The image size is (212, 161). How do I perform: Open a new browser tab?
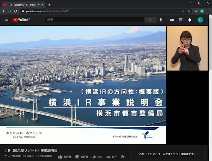click(50, 5)
